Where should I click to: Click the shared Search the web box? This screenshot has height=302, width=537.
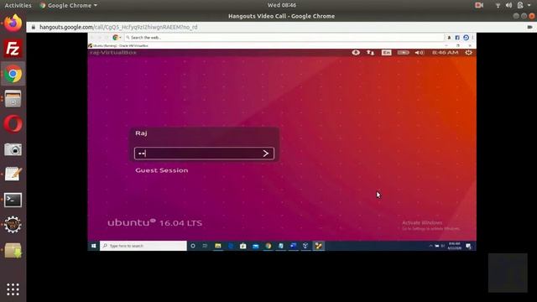pyautogui.click(x=284, y=37)
